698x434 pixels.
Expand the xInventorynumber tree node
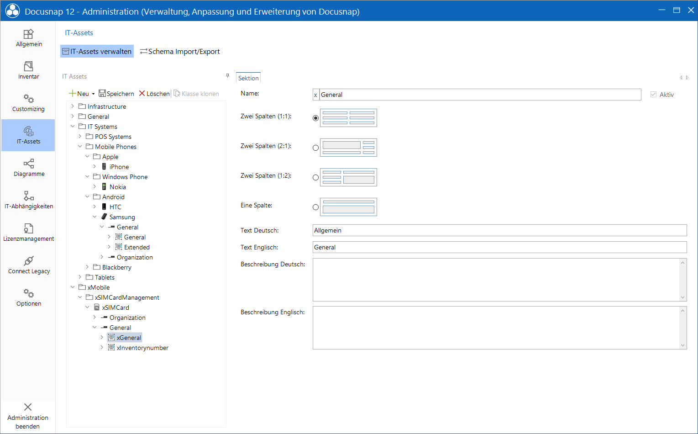(102, 348)
